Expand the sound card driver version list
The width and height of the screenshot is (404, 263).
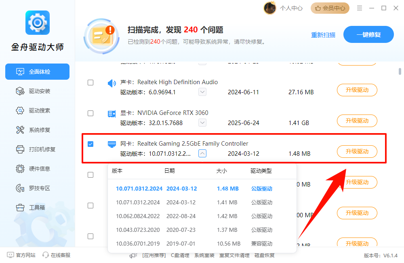tap(202, 92)
